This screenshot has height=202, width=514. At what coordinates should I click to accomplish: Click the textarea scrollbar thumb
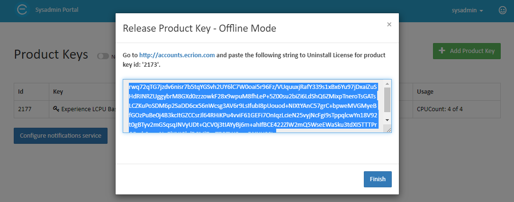coord(387,99)
